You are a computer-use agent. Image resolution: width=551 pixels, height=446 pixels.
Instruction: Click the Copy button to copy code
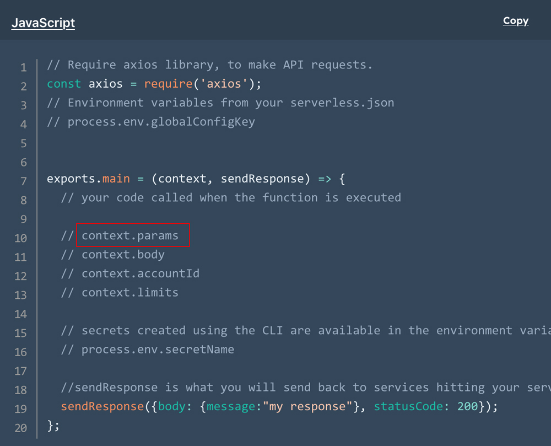point(515,20)
